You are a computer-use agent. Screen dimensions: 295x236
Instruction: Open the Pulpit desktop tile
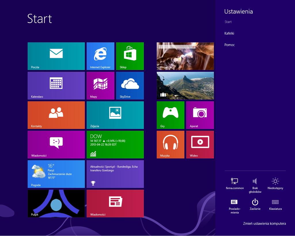tap(56, 203)
